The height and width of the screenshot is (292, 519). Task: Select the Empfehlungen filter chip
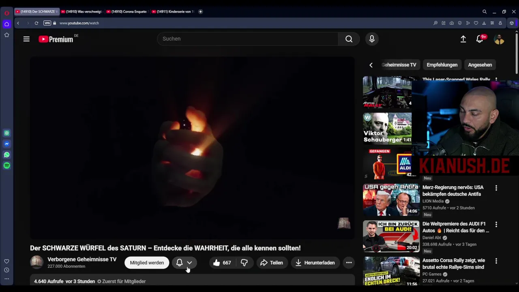click(442, 65)
